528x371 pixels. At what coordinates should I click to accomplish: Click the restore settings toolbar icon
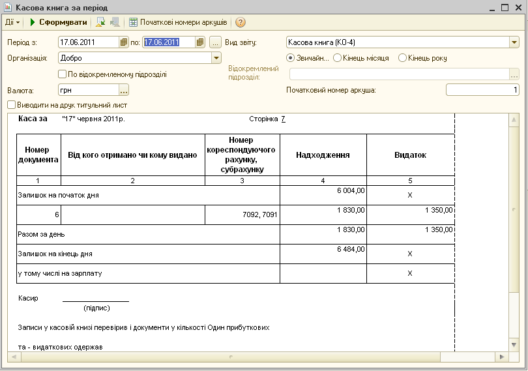coord(100,23)
